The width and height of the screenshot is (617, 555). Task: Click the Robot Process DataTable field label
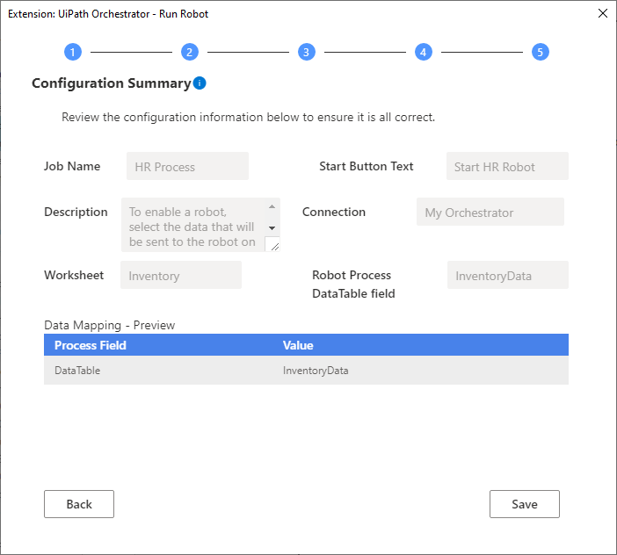pos(353,285)
